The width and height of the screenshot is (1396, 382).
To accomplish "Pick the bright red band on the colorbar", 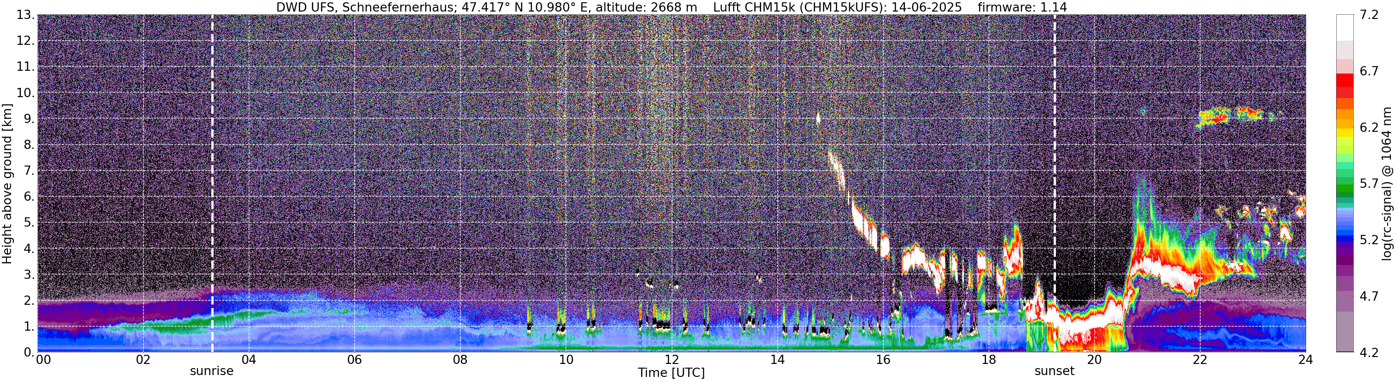I will click(1345, 80).
